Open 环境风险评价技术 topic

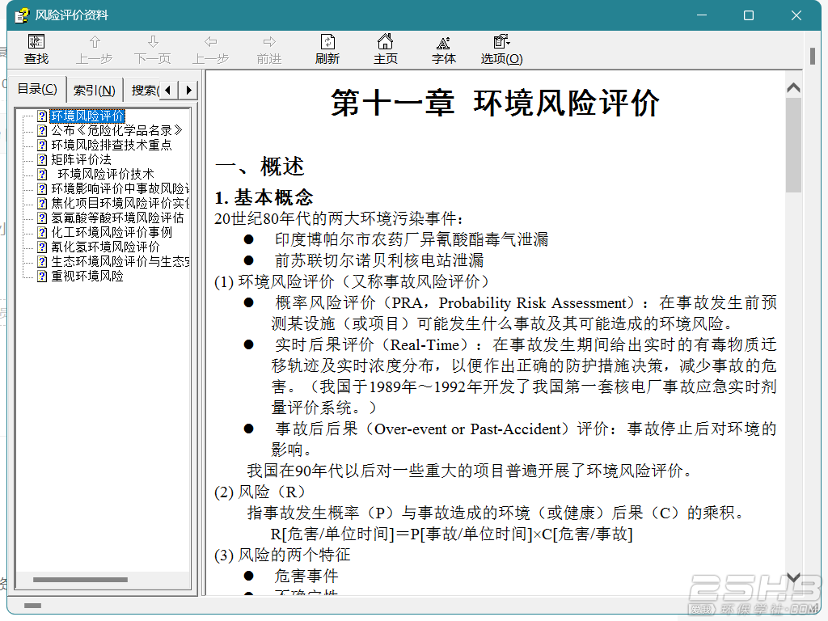tap(106, 175)
